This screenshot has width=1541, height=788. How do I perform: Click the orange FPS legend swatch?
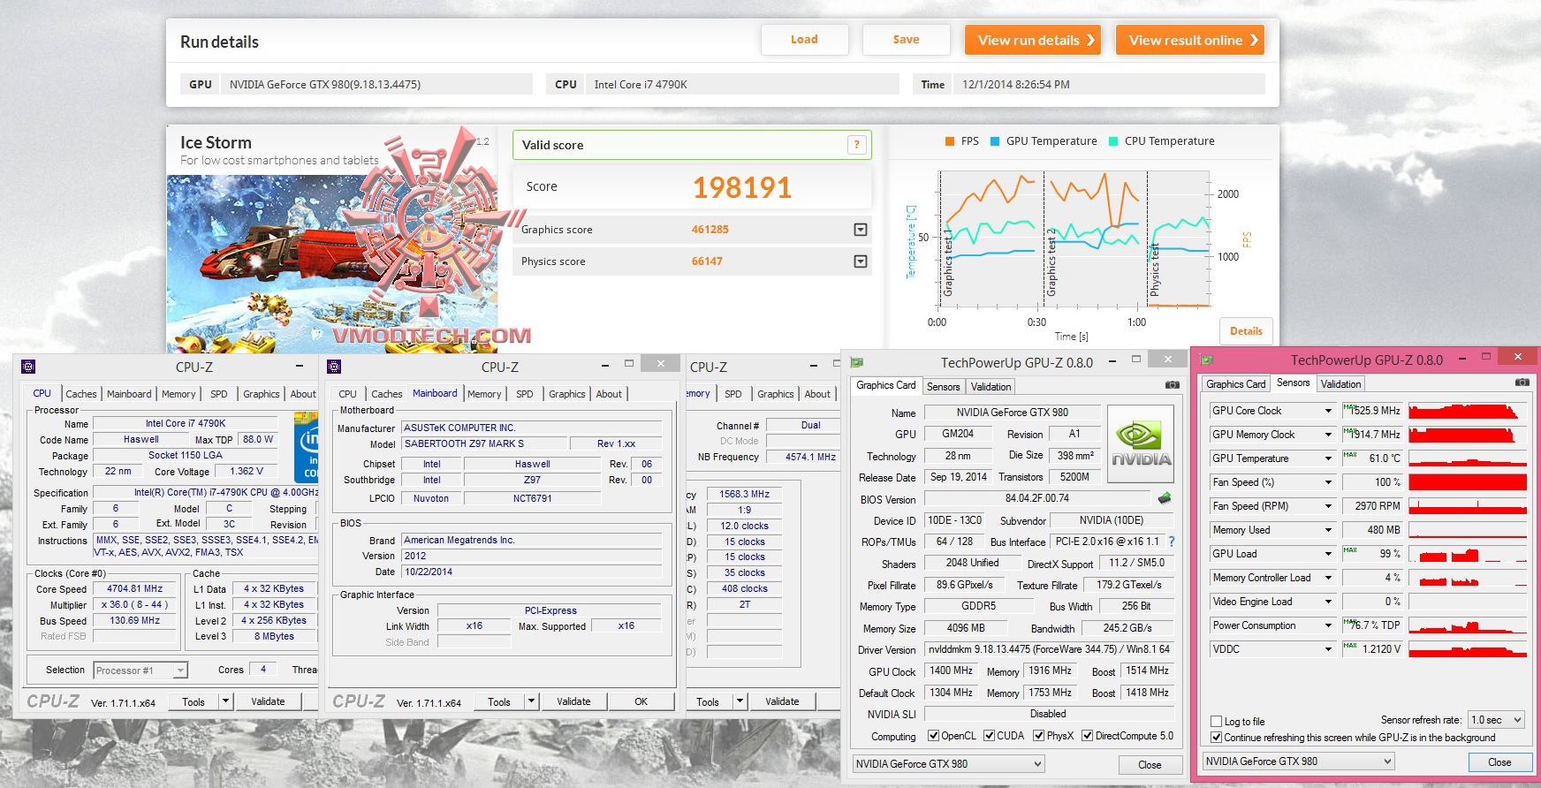[x=949, y=141]
